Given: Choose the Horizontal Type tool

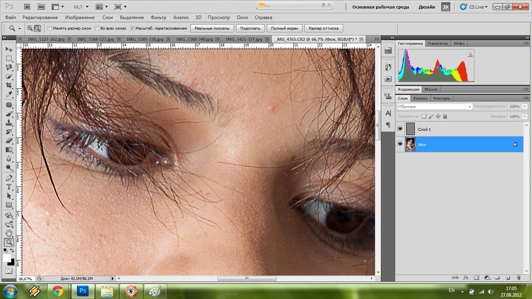Looking at the screenshot, I should (x=9, y=187).
